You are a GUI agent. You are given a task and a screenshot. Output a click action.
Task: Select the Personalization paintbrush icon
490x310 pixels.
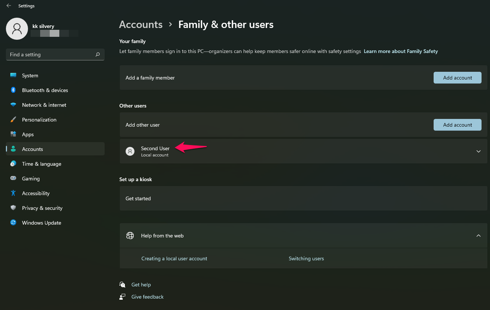coord(13,119)
